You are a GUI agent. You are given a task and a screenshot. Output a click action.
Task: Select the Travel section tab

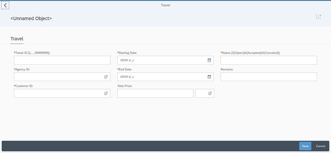17,39
